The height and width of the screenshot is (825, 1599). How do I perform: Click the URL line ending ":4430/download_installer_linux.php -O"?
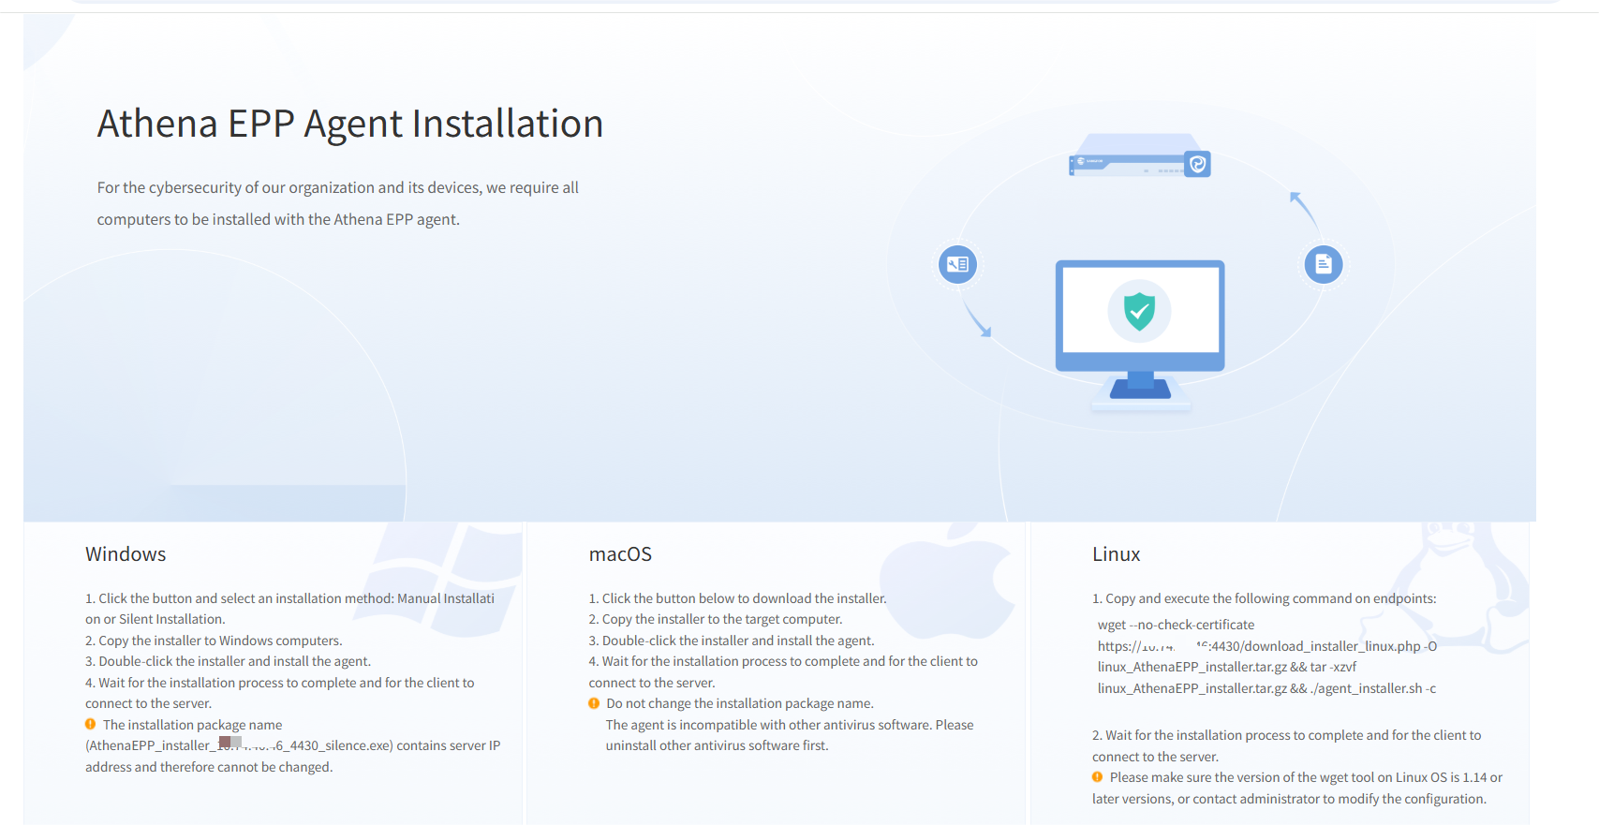(x=1267, y=646)
